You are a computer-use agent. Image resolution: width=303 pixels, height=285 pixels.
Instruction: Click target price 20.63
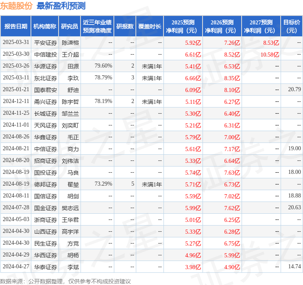tap(294, 207)
